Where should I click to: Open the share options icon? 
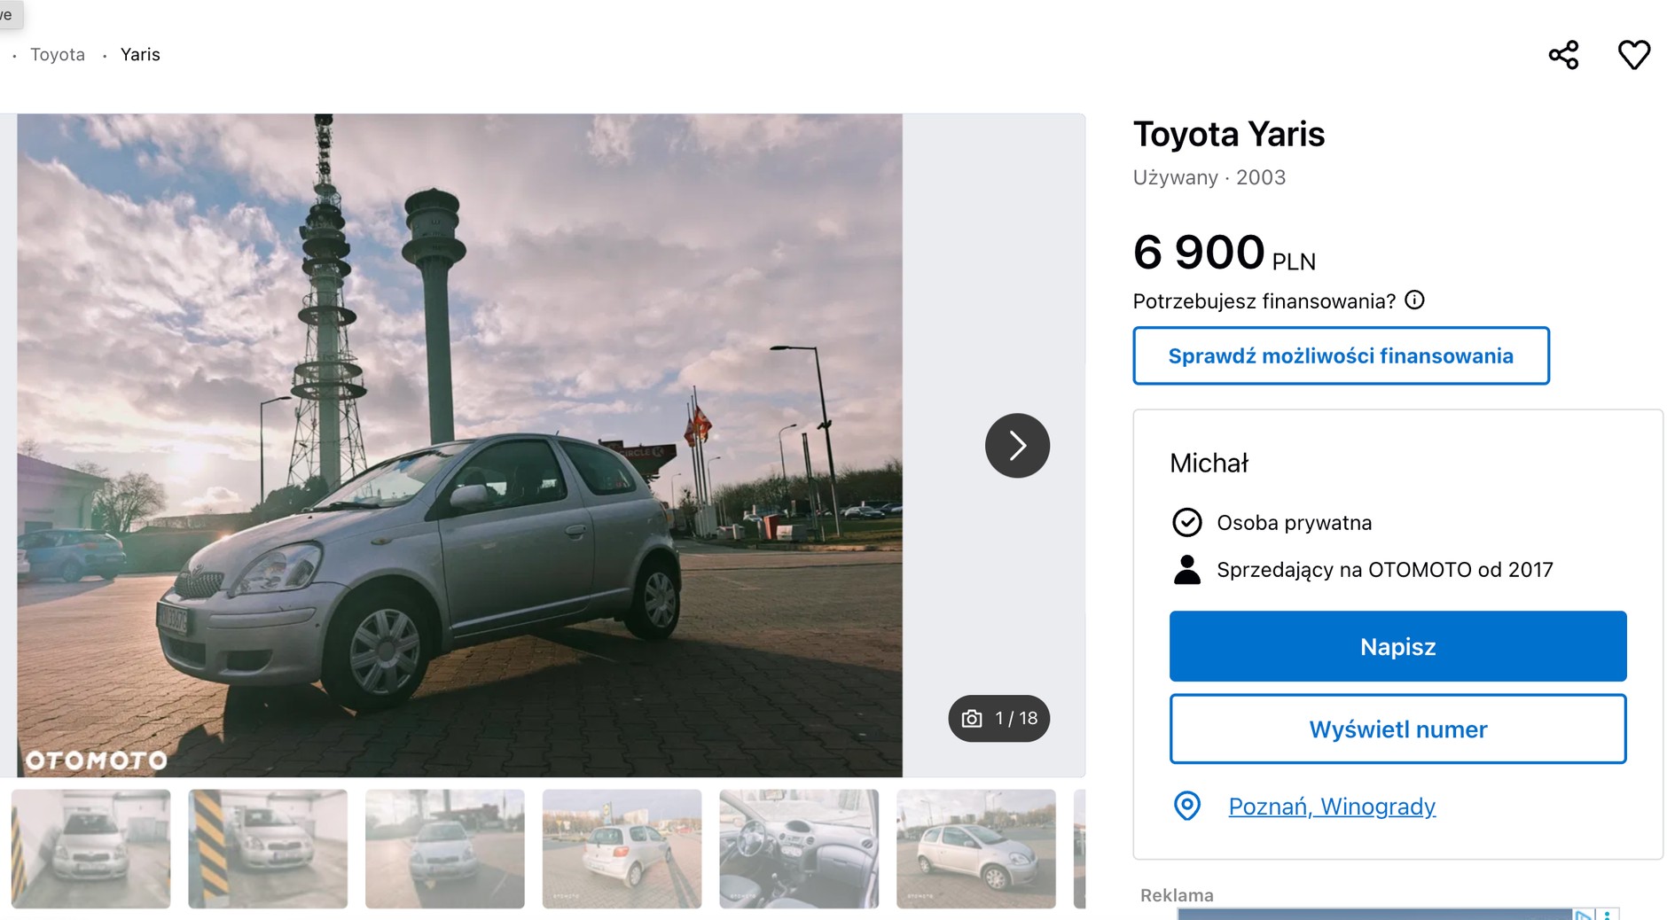click(x=1564, y=54)
